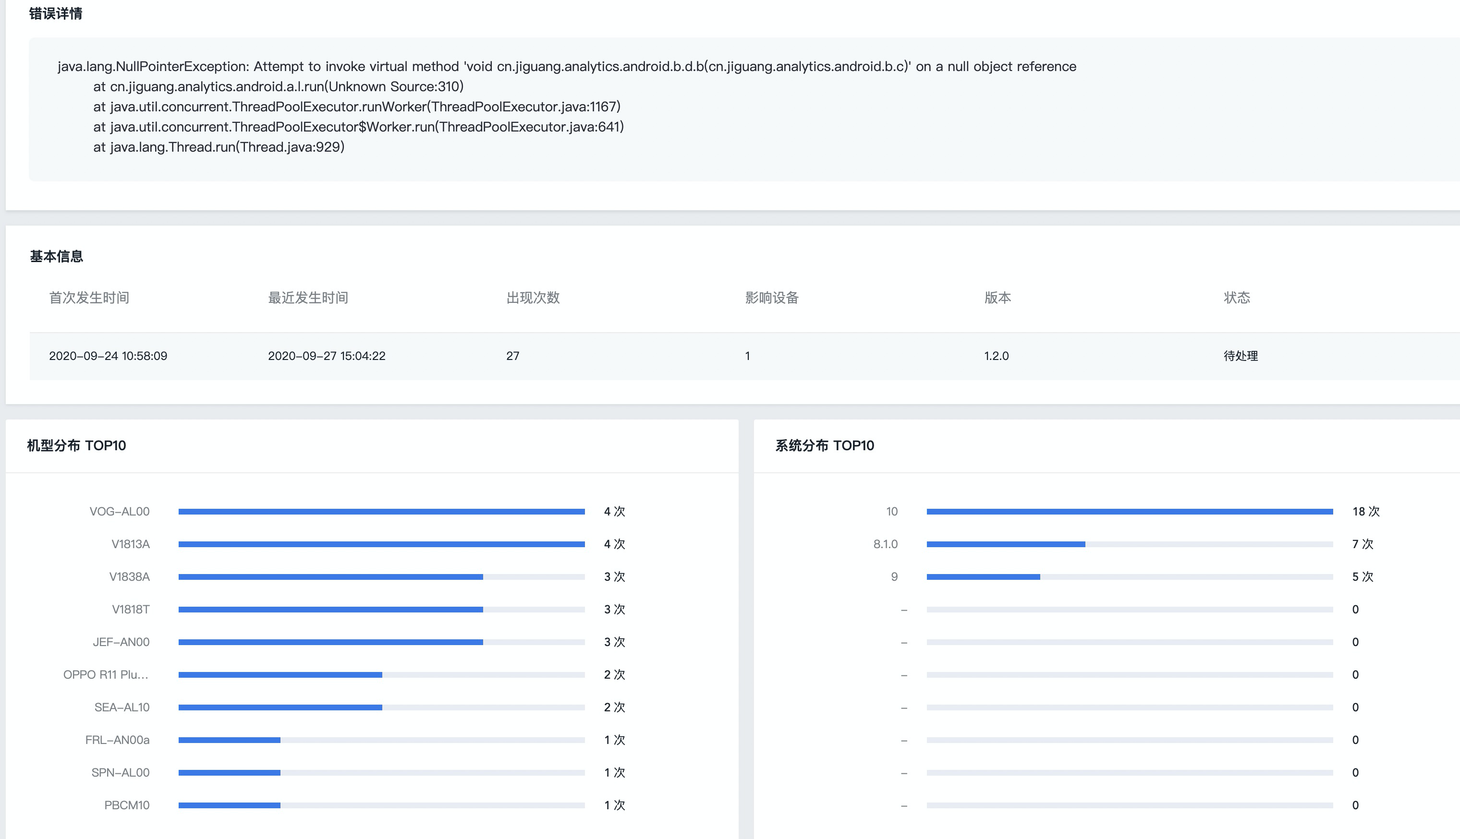This screenshot has height=839, width=1460.
Task: Click the PBCM10 model label
Action: click(x=126, y=805)
